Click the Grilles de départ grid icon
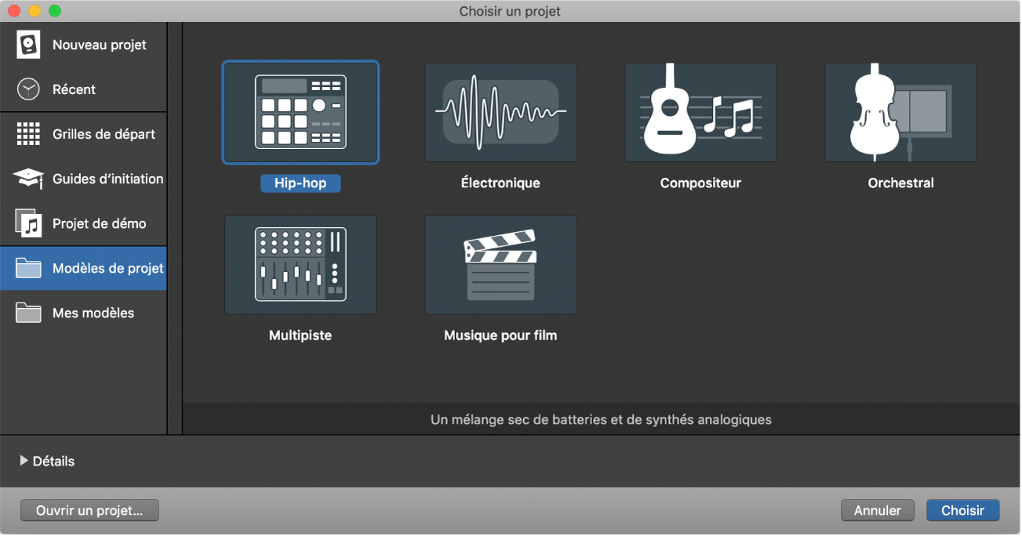 pyautogui.click(x=28, y=134)
